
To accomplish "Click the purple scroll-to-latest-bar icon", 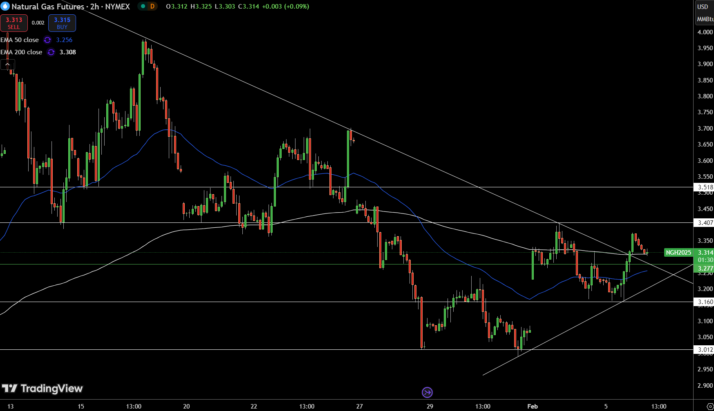I will coord(427,393).
